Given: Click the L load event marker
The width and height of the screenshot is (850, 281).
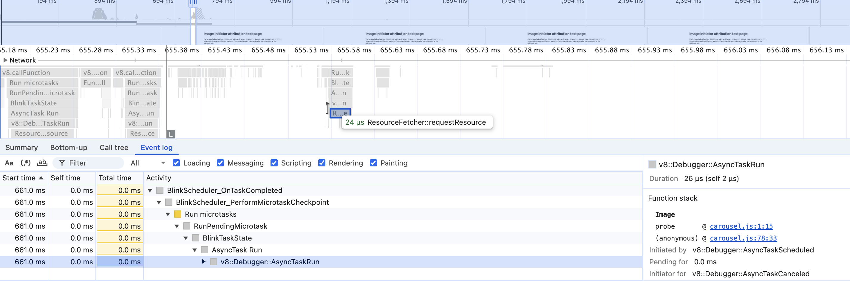Looking at the screenshot, I should (x=171, y=134).
